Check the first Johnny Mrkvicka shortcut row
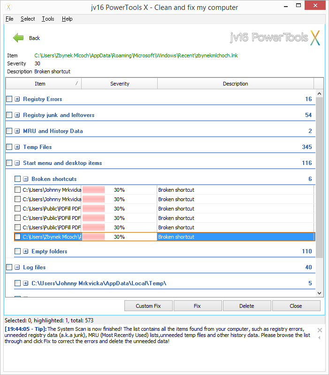This screenshot has height=375, width=329. pyautogui.click(x=18, y=190)
